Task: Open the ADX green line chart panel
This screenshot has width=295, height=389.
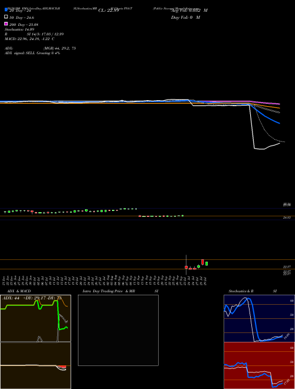Action: point(35,318)
